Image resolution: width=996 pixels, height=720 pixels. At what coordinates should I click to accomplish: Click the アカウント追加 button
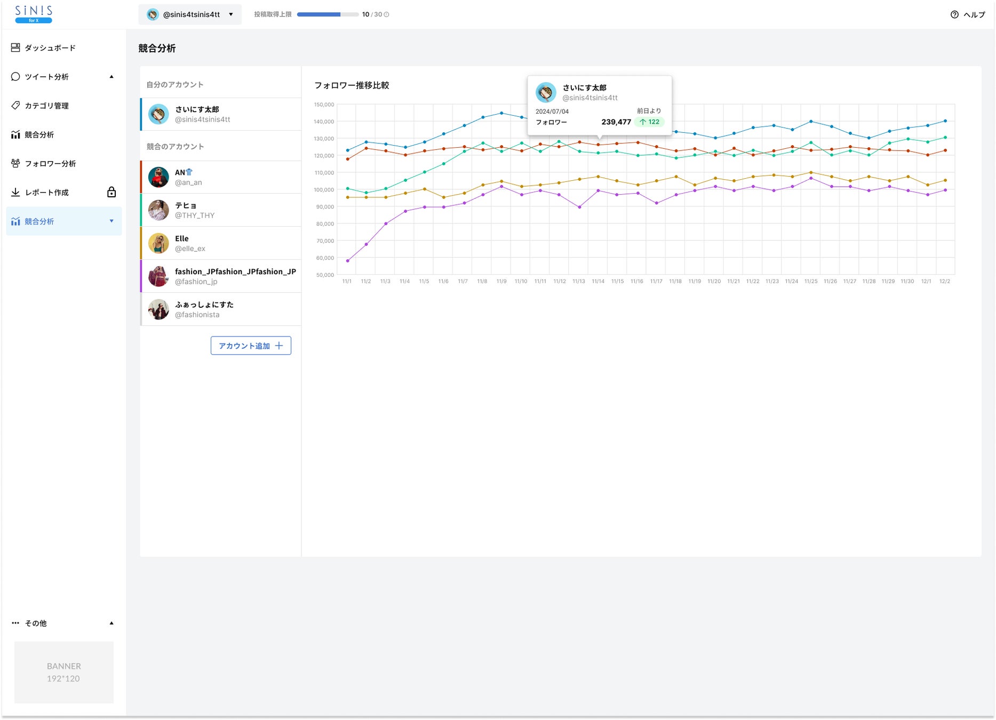[x=251, y=346]
